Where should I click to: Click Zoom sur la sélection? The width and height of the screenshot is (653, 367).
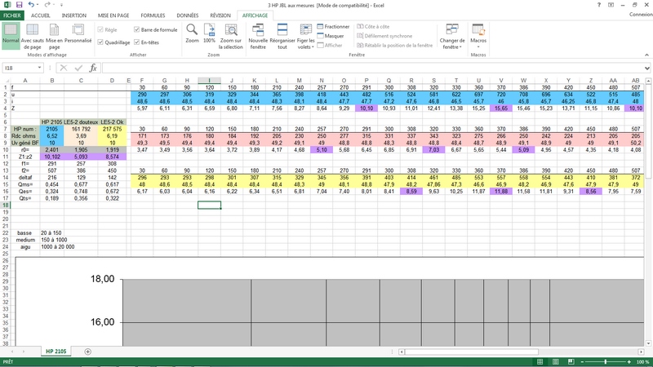coord(231,36)
